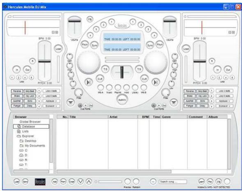242x191 pixels.
Task: Sort the playlist by the Artist column
Action: pyautogui.click(x=123, y=117)
